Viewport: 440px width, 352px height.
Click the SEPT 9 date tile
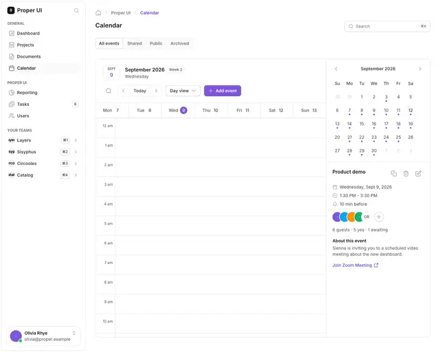111,72
